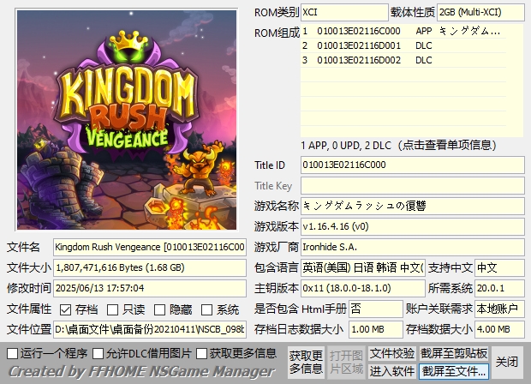Click the 包含语言 languages field
531x384 pixels.
click(362, 267)
